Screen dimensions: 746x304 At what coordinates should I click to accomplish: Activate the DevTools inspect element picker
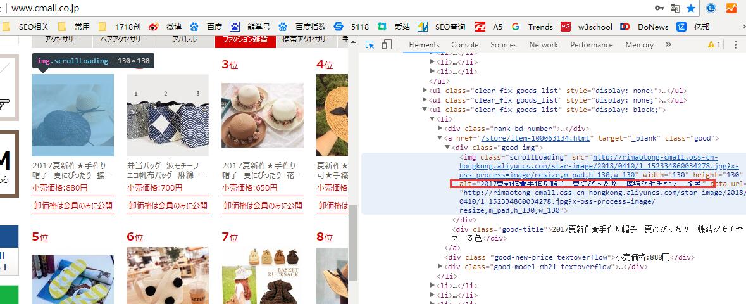click(x=370, y=45)
